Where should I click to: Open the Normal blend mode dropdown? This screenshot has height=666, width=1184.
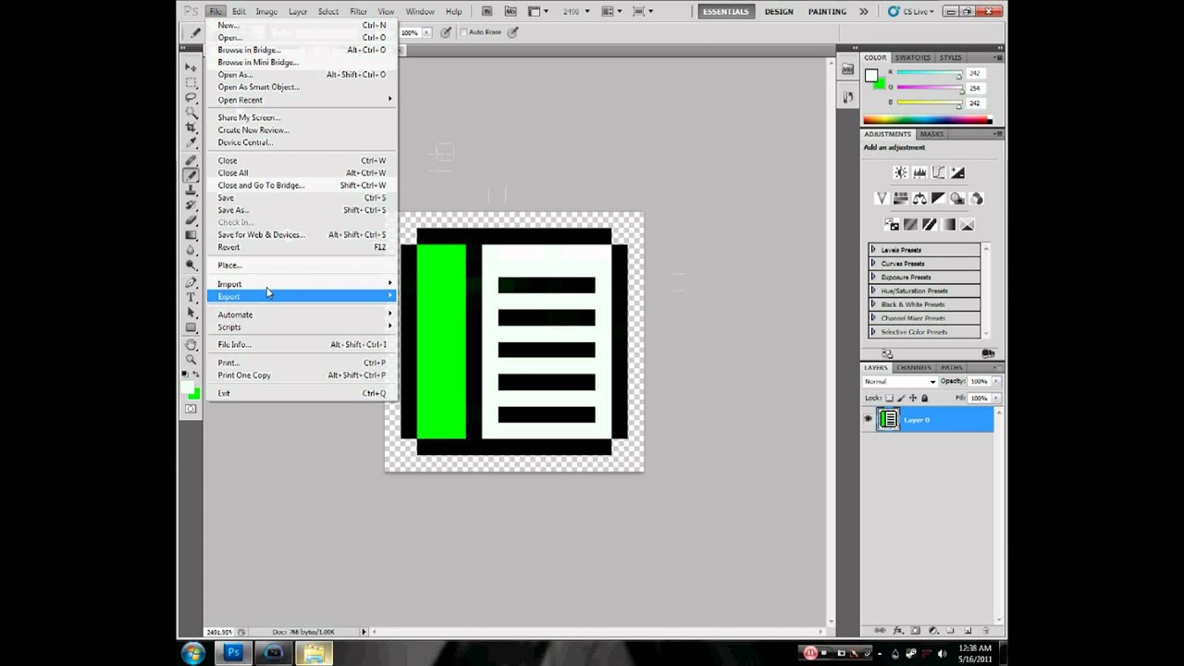pyautogui.click(x=900, y=381)
